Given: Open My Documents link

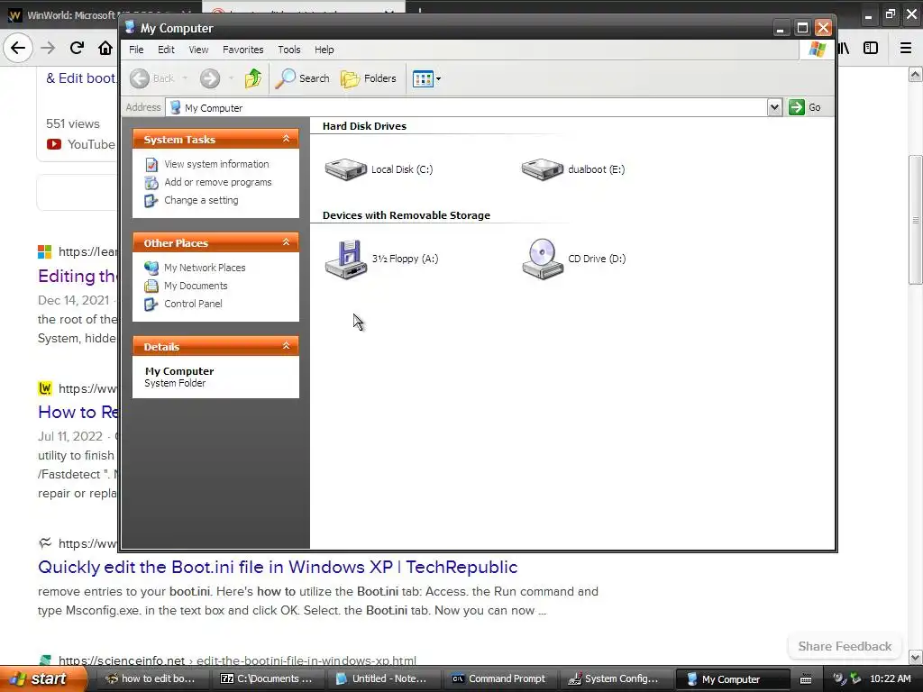Looking at the screenshot, I should click(196, 286).
